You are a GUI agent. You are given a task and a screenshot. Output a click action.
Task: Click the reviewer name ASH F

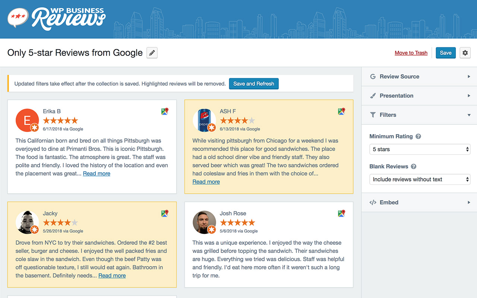click(228, 111)
